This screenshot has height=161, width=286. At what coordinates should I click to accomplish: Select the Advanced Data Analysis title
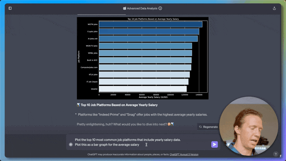[x=142, y=8]
